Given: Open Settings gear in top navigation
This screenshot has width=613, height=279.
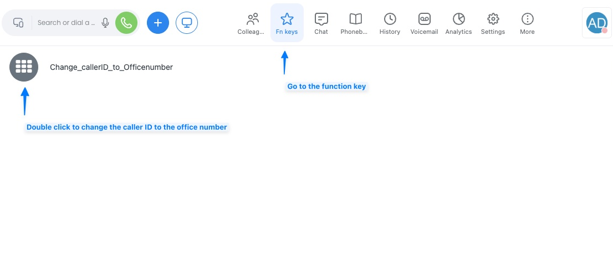Looking at the screenshot, I should coord(493,23).
